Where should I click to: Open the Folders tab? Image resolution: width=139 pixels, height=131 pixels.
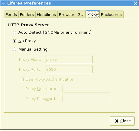point(27,15)
